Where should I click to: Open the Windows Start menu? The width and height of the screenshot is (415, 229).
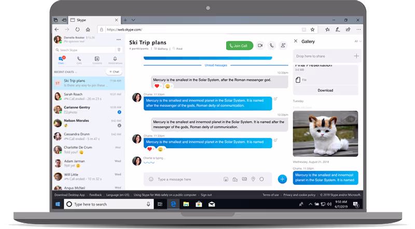point(58,204)
